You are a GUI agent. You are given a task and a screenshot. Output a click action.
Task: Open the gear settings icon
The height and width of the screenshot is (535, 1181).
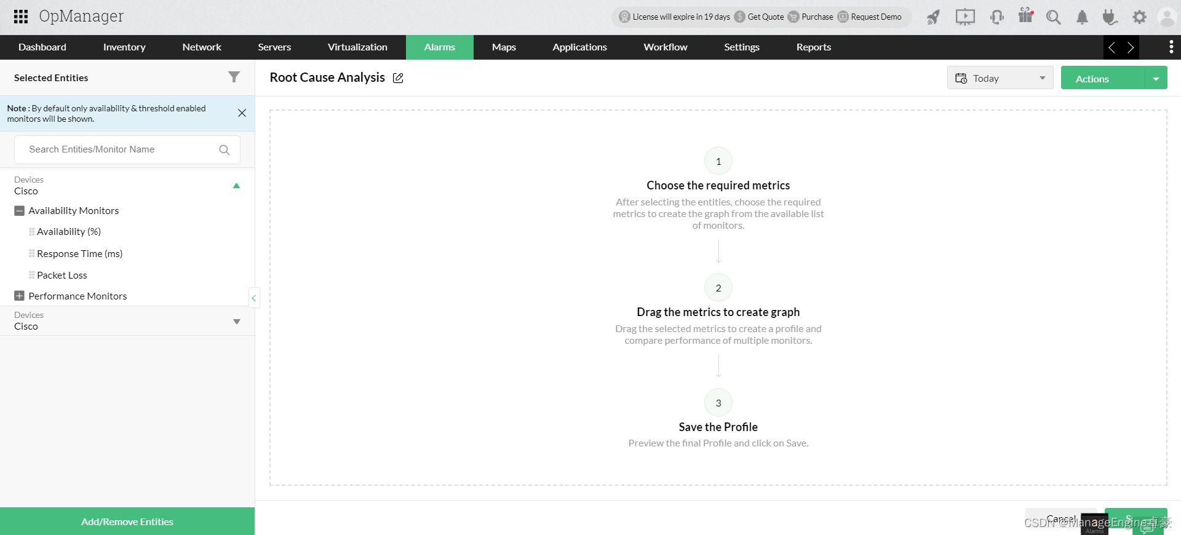(x=1139, y=17)
